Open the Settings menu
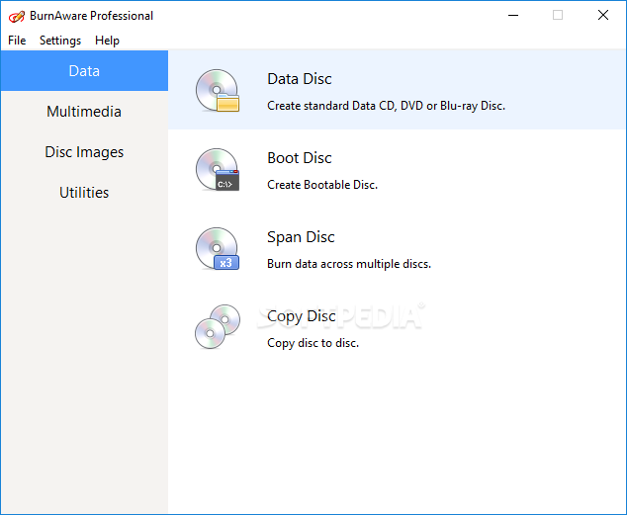This screenshot has width=627, height=515. pos(60,41)
